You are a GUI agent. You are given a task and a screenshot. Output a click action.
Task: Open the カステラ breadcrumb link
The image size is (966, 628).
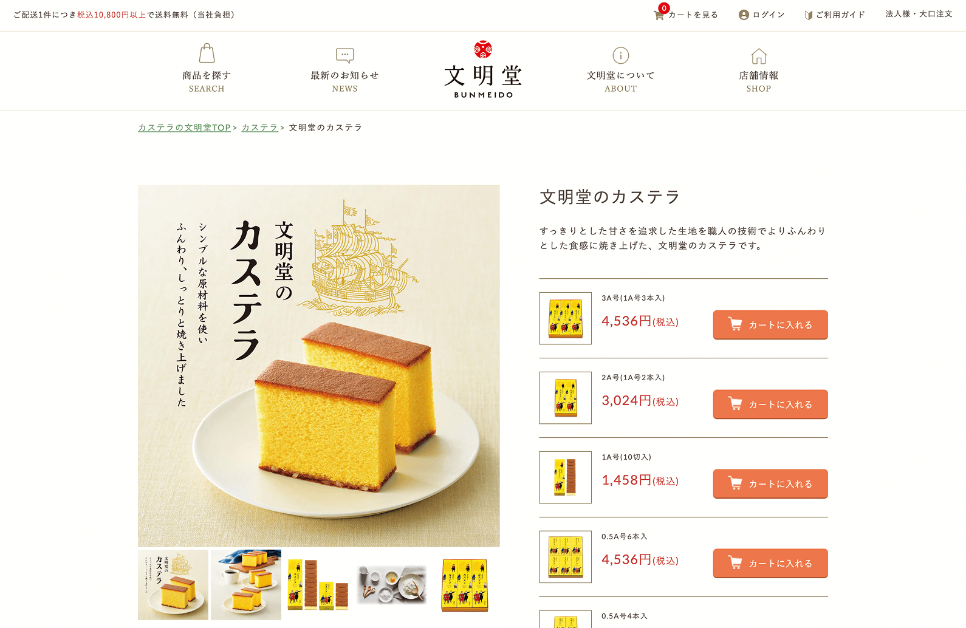pyautogui.click(x=259, y=128)
